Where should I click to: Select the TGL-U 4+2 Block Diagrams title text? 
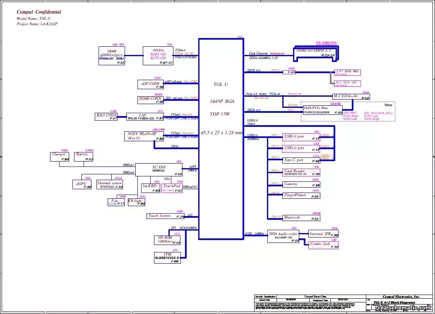394,302
